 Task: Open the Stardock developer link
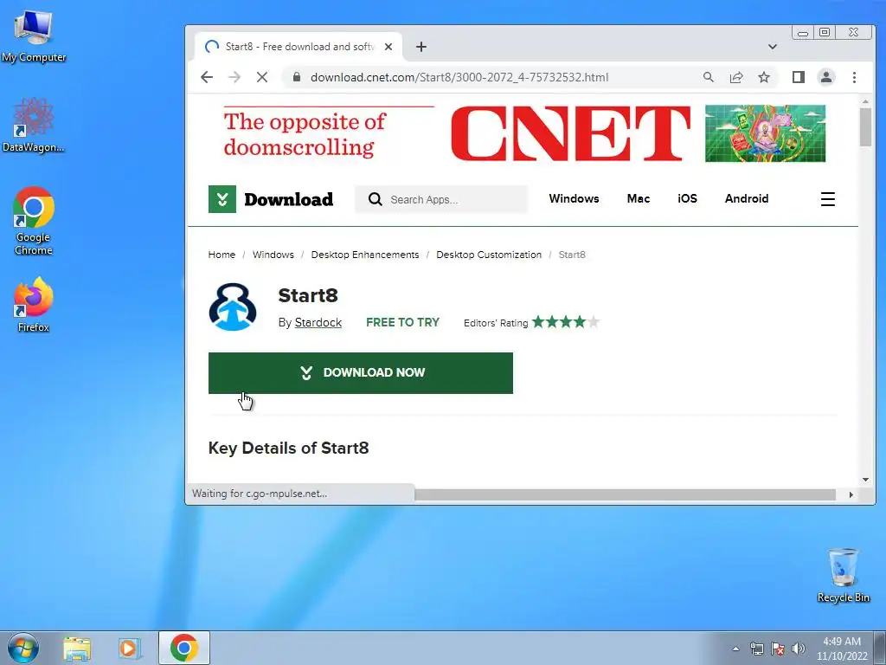318,322
